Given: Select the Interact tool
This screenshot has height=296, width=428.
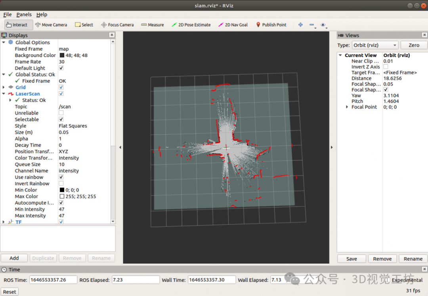Looking at the screenshot, I should [17, 25].
